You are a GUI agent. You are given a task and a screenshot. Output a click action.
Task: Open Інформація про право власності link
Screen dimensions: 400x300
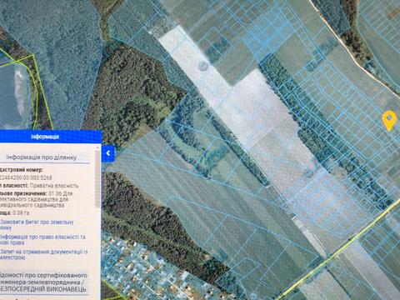[42, 240]
